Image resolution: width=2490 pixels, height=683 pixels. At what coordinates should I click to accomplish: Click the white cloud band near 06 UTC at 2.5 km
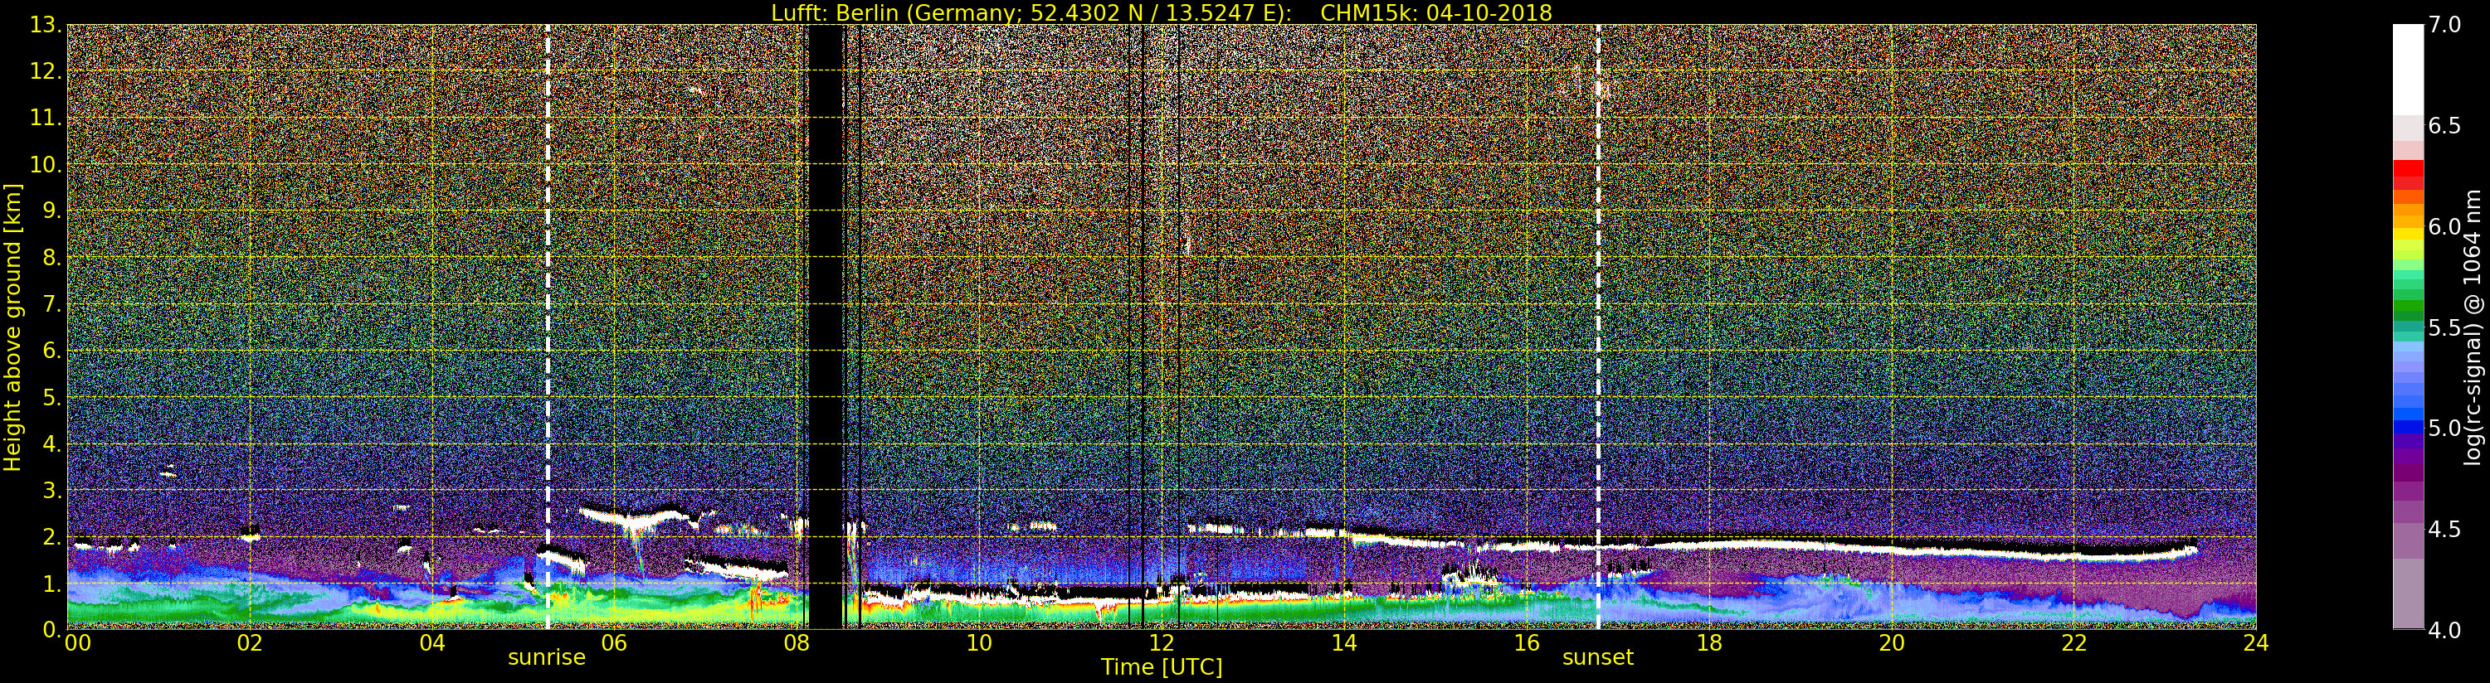634,518
